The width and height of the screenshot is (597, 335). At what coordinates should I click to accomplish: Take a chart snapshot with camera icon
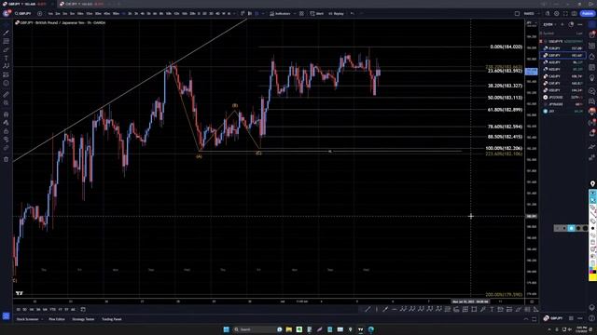point(575,14)
